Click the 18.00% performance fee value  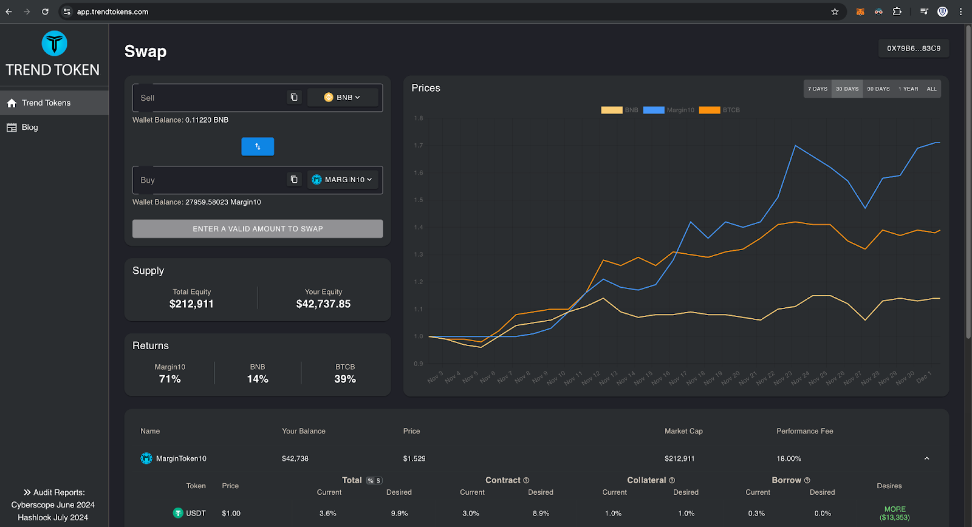tap(789, 458)
